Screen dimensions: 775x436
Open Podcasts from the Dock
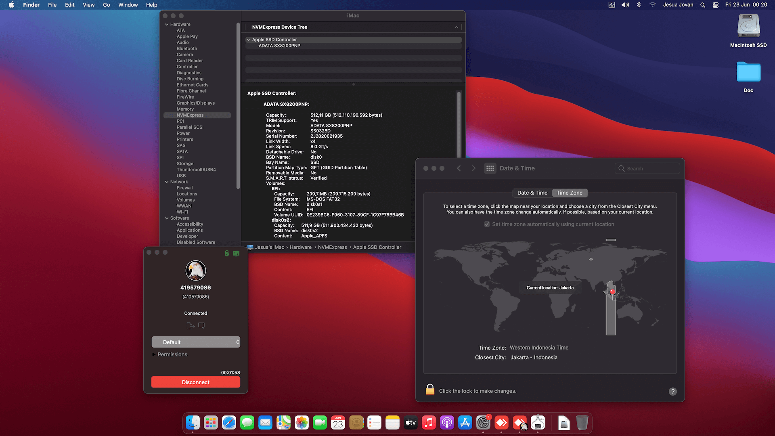(x=447, y=423)
